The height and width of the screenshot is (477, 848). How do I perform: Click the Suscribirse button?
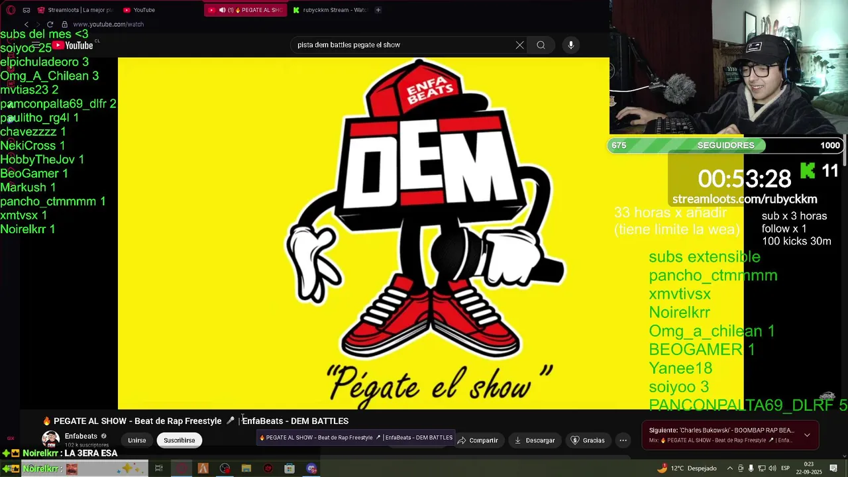tap(180, 441)
